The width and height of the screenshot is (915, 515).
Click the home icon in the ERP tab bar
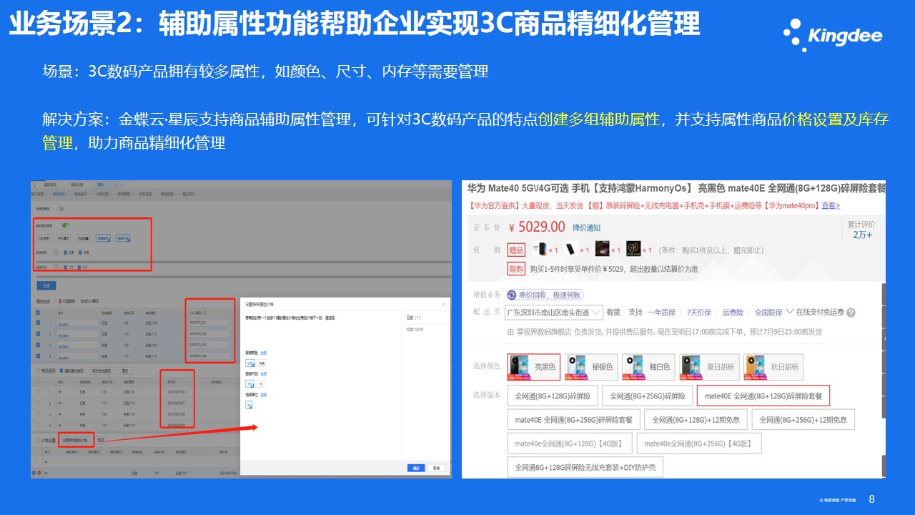(34, 185)
